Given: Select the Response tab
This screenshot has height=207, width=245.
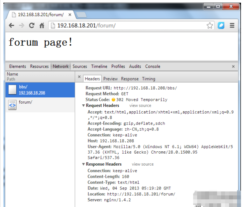Looking at the screenshot, I should [x=130, y=79].
